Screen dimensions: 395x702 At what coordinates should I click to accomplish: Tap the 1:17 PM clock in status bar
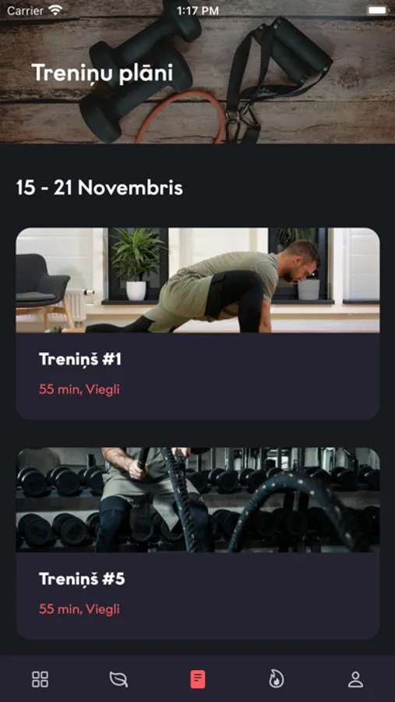198,10
